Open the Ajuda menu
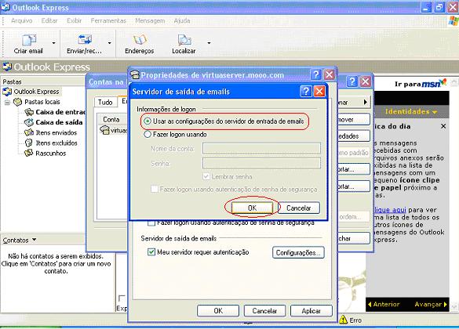The width and height of the screenshot is (459, 329). tap(182, 20)
